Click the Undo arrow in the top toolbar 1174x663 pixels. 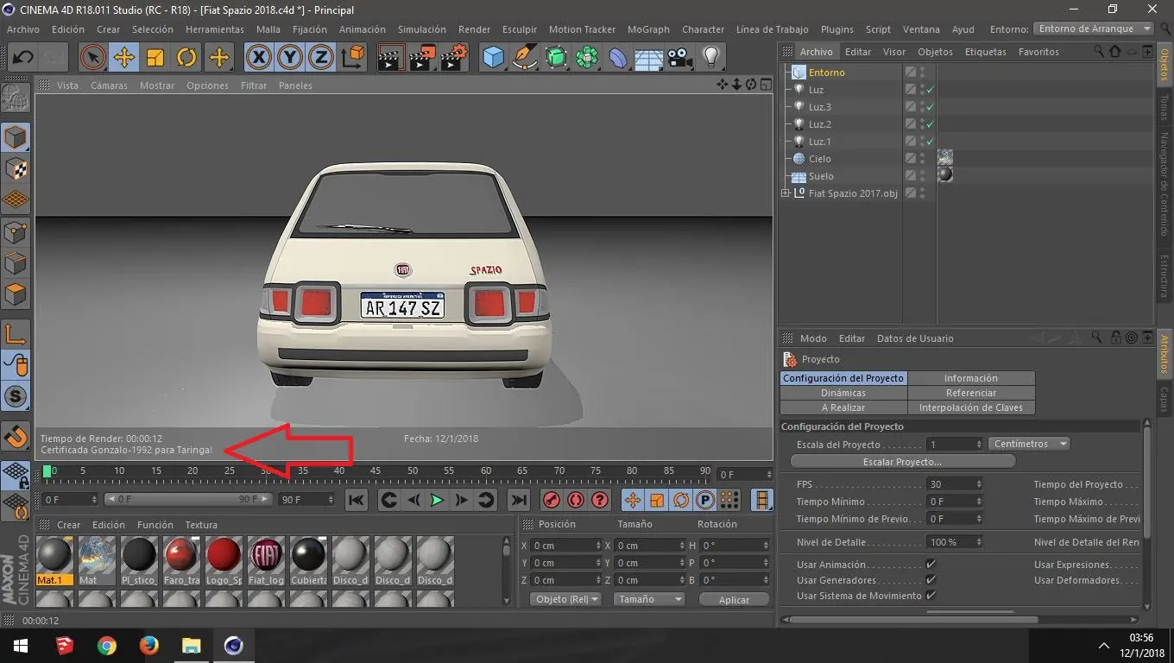tap(22, 58)
